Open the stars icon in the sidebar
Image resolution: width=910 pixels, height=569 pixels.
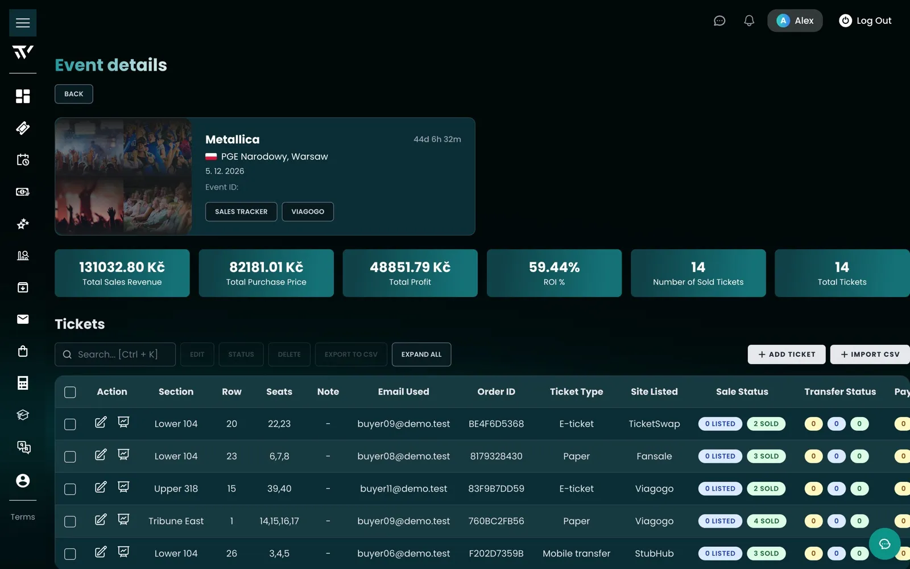click(23, 224)
